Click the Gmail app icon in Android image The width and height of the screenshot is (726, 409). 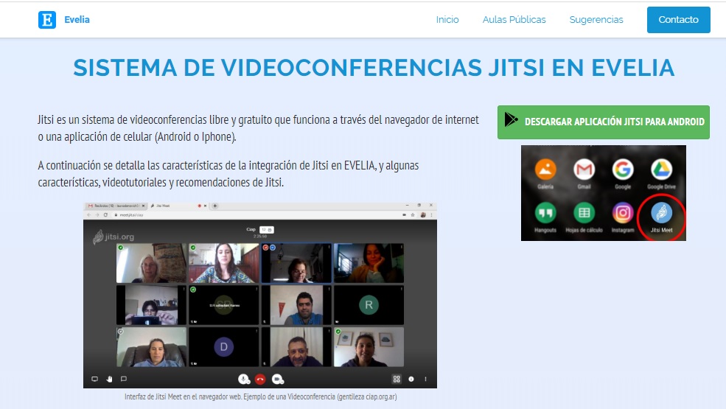click(584, 169)
